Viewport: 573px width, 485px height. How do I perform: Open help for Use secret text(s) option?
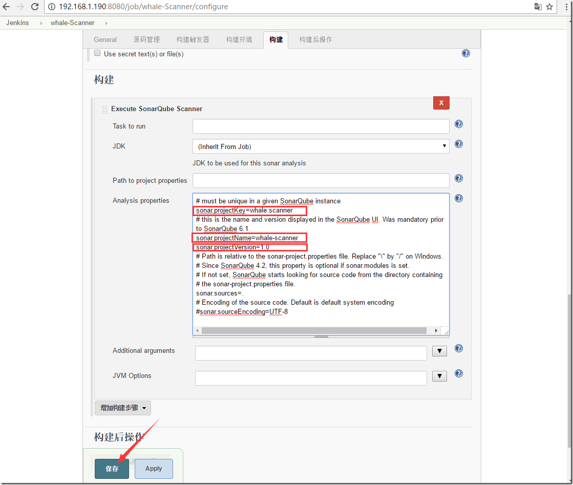coord(465,53)
